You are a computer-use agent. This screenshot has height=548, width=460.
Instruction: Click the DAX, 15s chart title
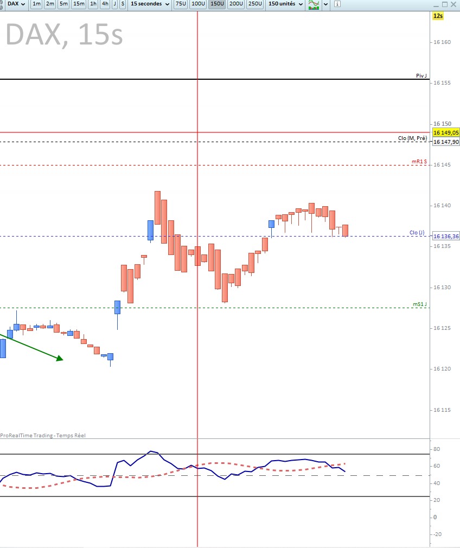point(65,35)
